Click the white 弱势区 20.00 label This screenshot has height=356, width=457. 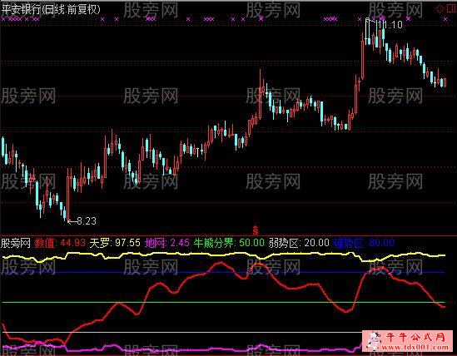point(299,243)
